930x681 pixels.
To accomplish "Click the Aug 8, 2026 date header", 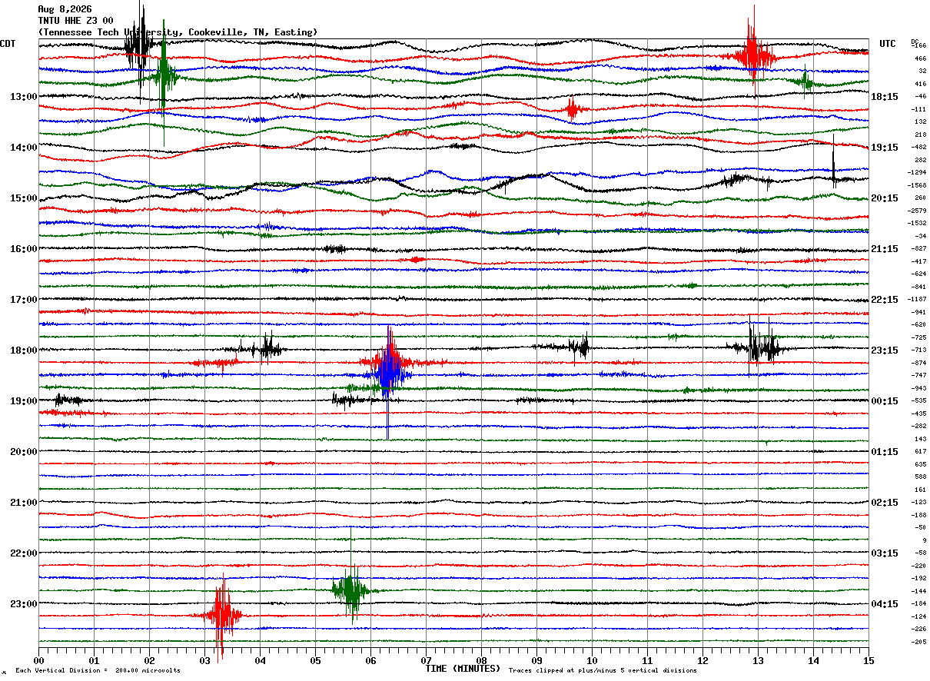I will click(65, 9).
